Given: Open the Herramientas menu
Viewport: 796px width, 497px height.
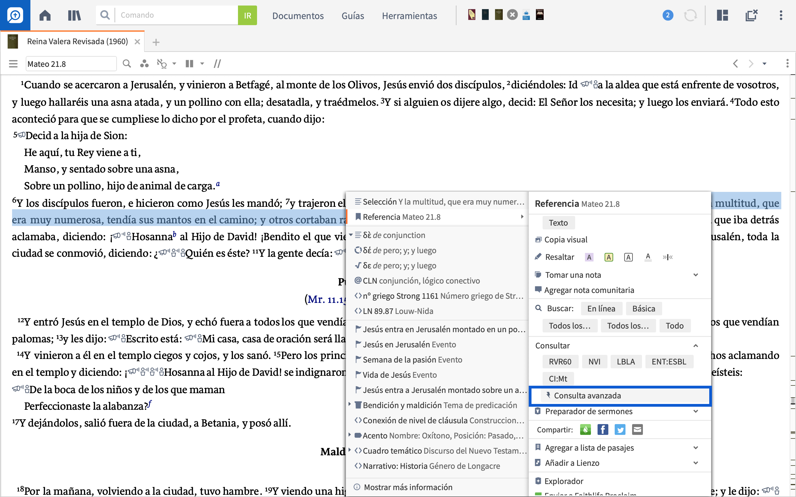Looking at the screenshot, I should point(409,16).
